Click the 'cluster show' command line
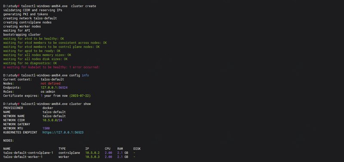 coord(47,104)
